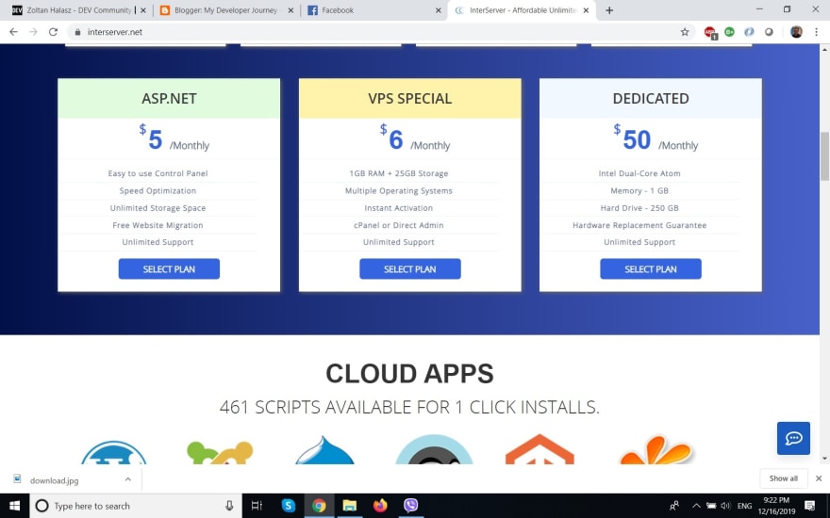
Task: Bookmark this page with the star icon
Action: [685, 32]
